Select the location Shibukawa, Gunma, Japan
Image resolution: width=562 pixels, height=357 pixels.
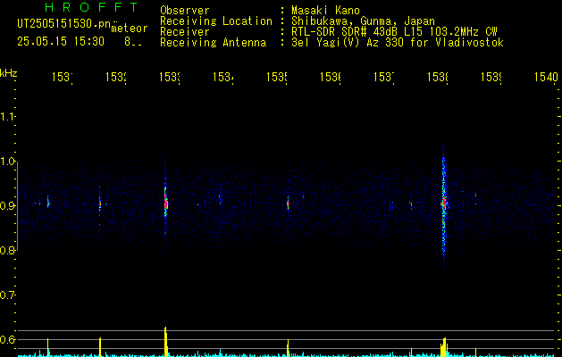[x=363, y=21]
